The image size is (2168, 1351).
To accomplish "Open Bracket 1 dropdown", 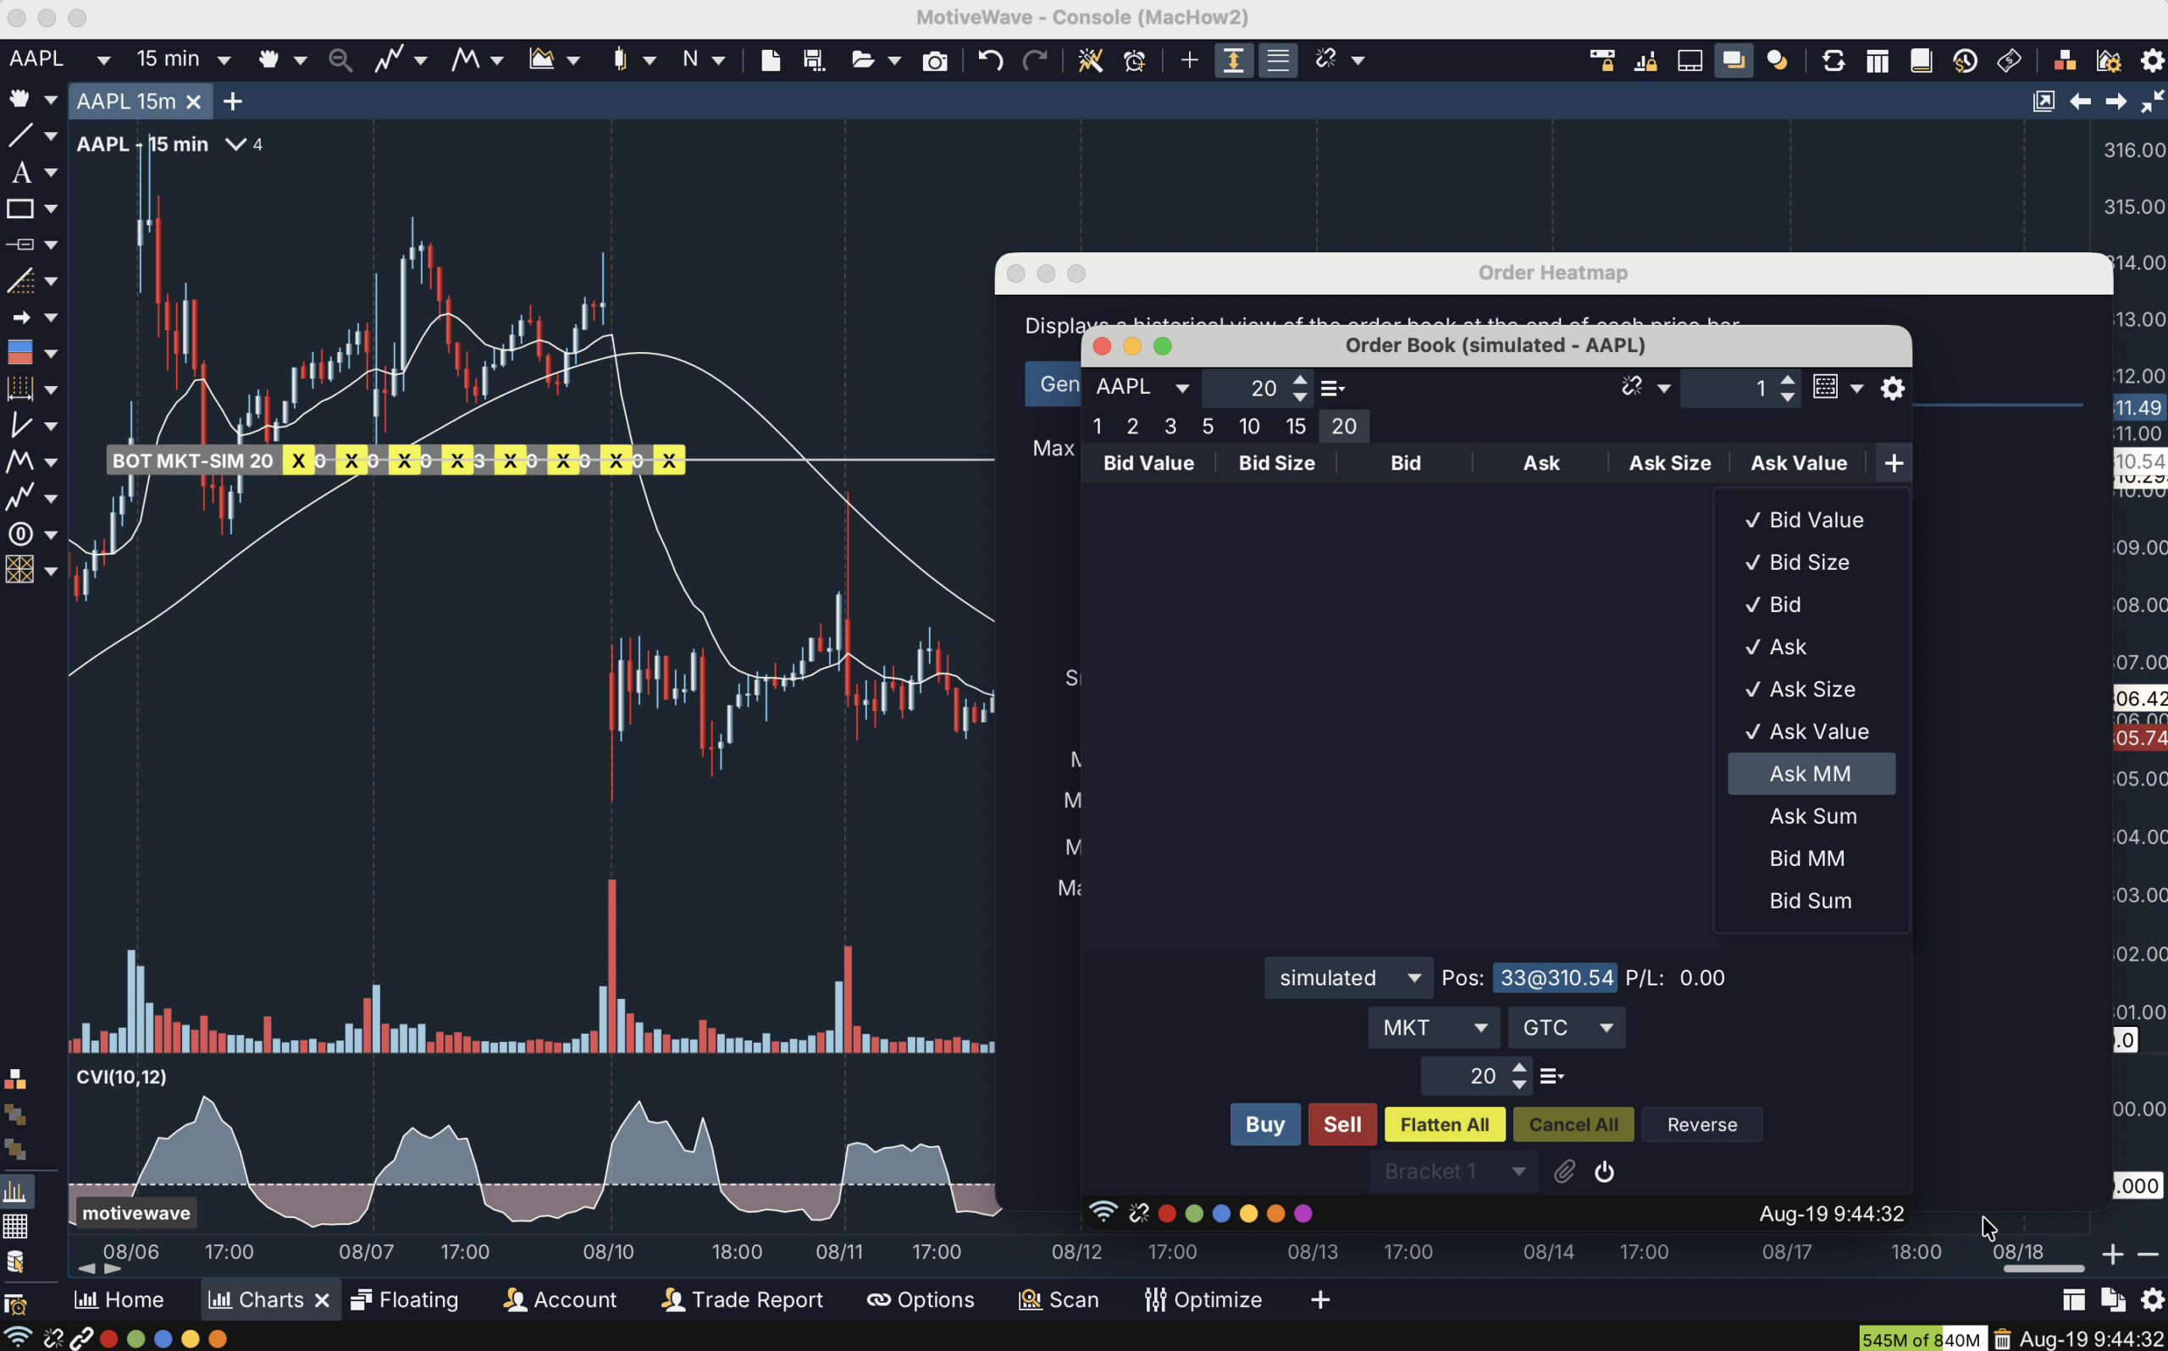I will point(1453,1172).
